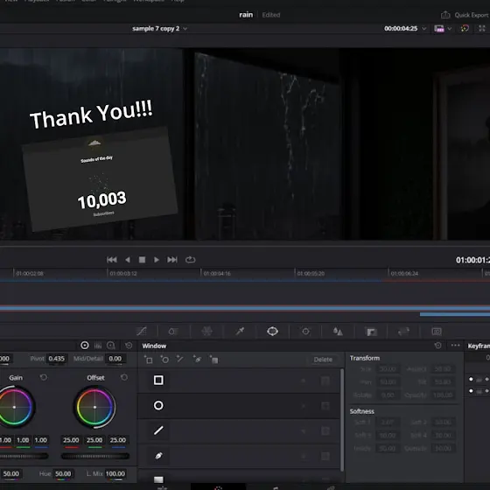Open the Sizing palette
The height and width of the screenshot is (490, 490).
[x=403, y=332]
